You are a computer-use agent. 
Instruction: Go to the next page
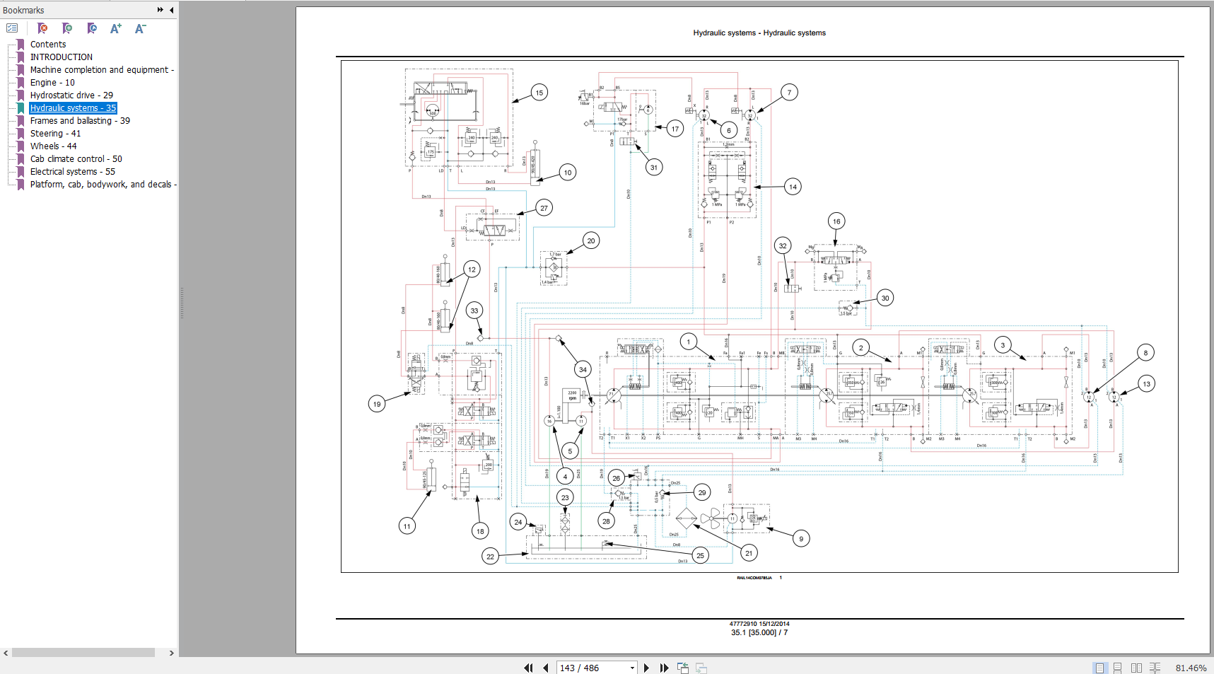point(646,668)
